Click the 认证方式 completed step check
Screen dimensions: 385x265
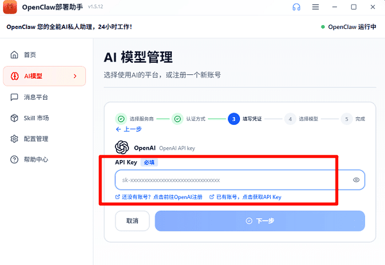pos(177,119)
